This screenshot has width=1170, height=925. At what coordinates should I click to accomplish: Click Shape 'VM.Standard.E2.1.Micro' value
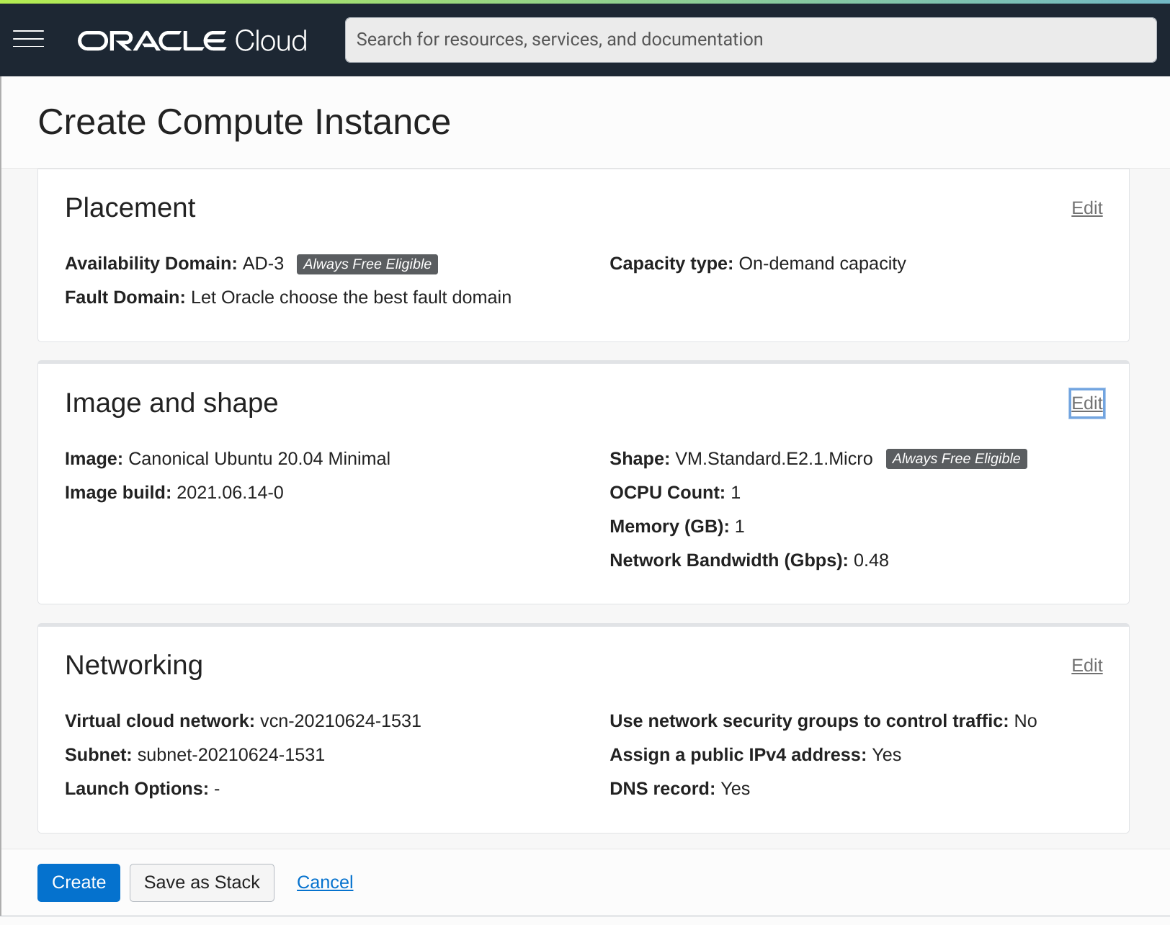774,459
